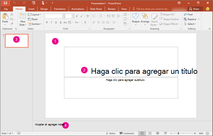Open the Section dropdown
This screenshot has height=136, width=213.
coord(35,24)
